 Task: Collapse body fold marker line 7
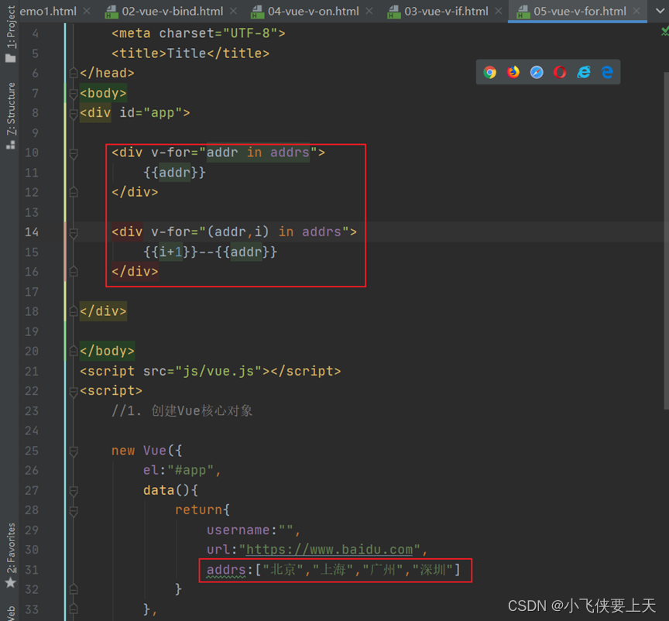click(x=74, y=93)
